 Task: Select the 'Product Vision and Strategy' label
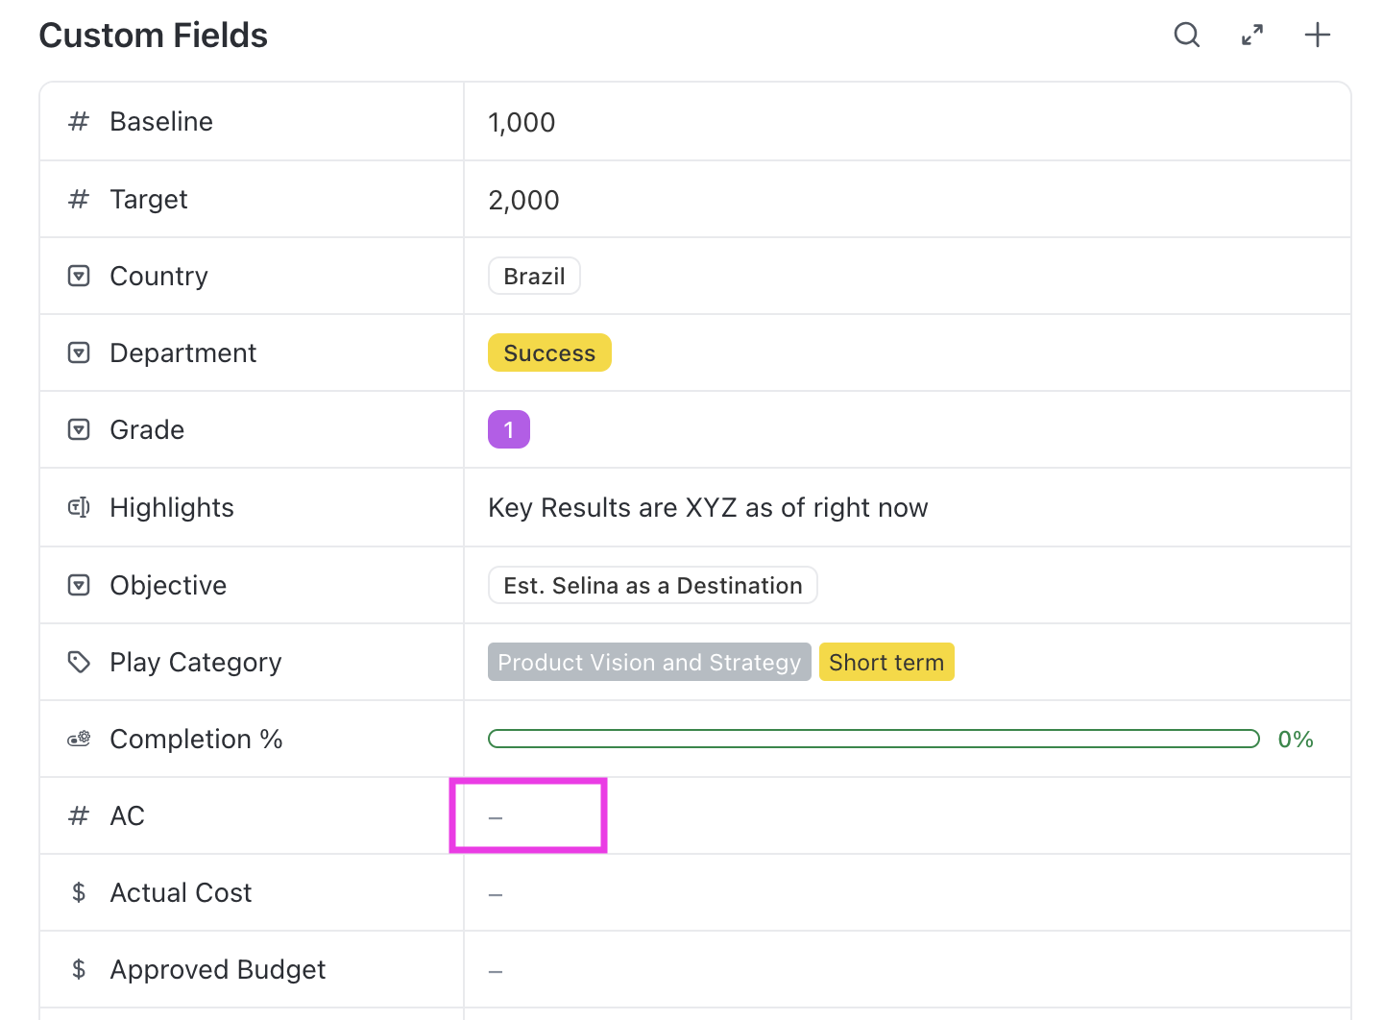pos(649,663)
